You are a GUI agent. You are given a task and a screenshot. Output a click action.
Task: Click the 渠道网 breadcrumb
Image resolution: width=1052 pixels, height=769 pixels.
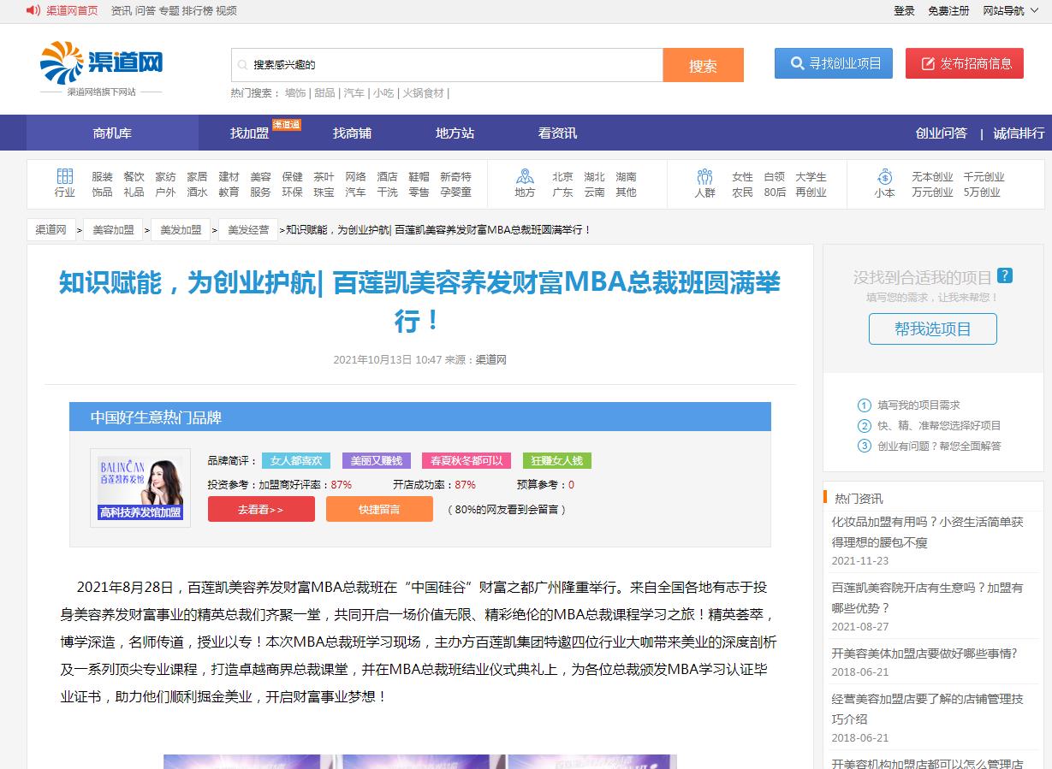pos(51,230)
